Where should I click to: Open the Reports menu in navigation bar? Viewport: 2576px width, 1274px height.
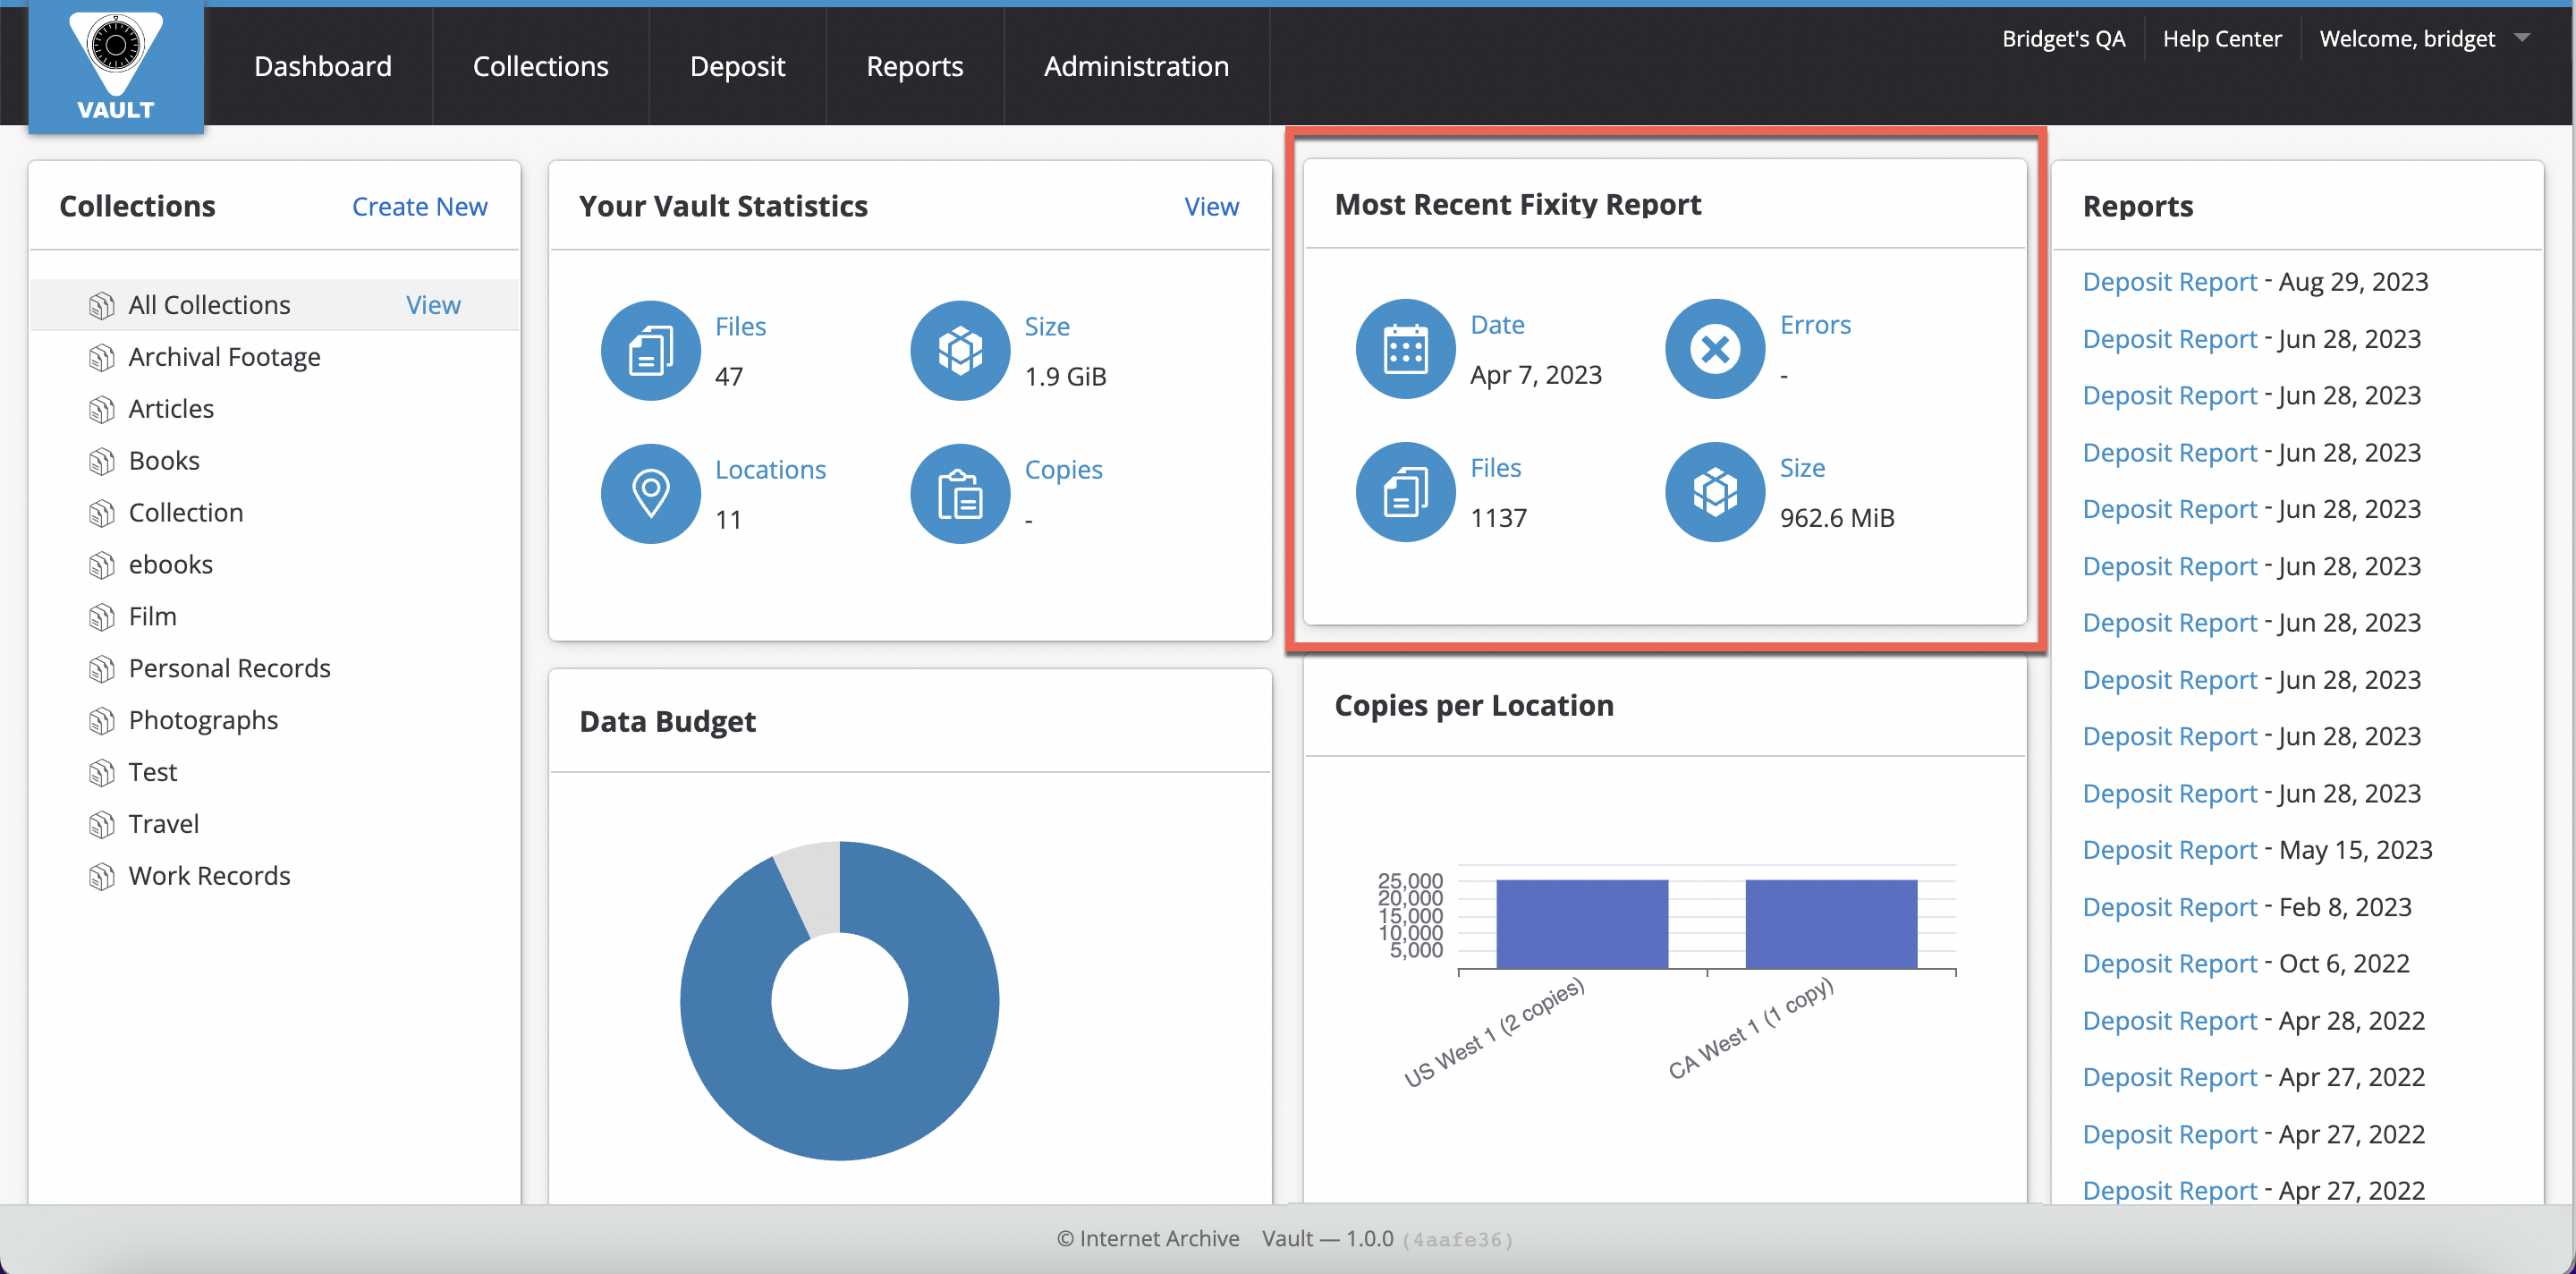(914, 66)
